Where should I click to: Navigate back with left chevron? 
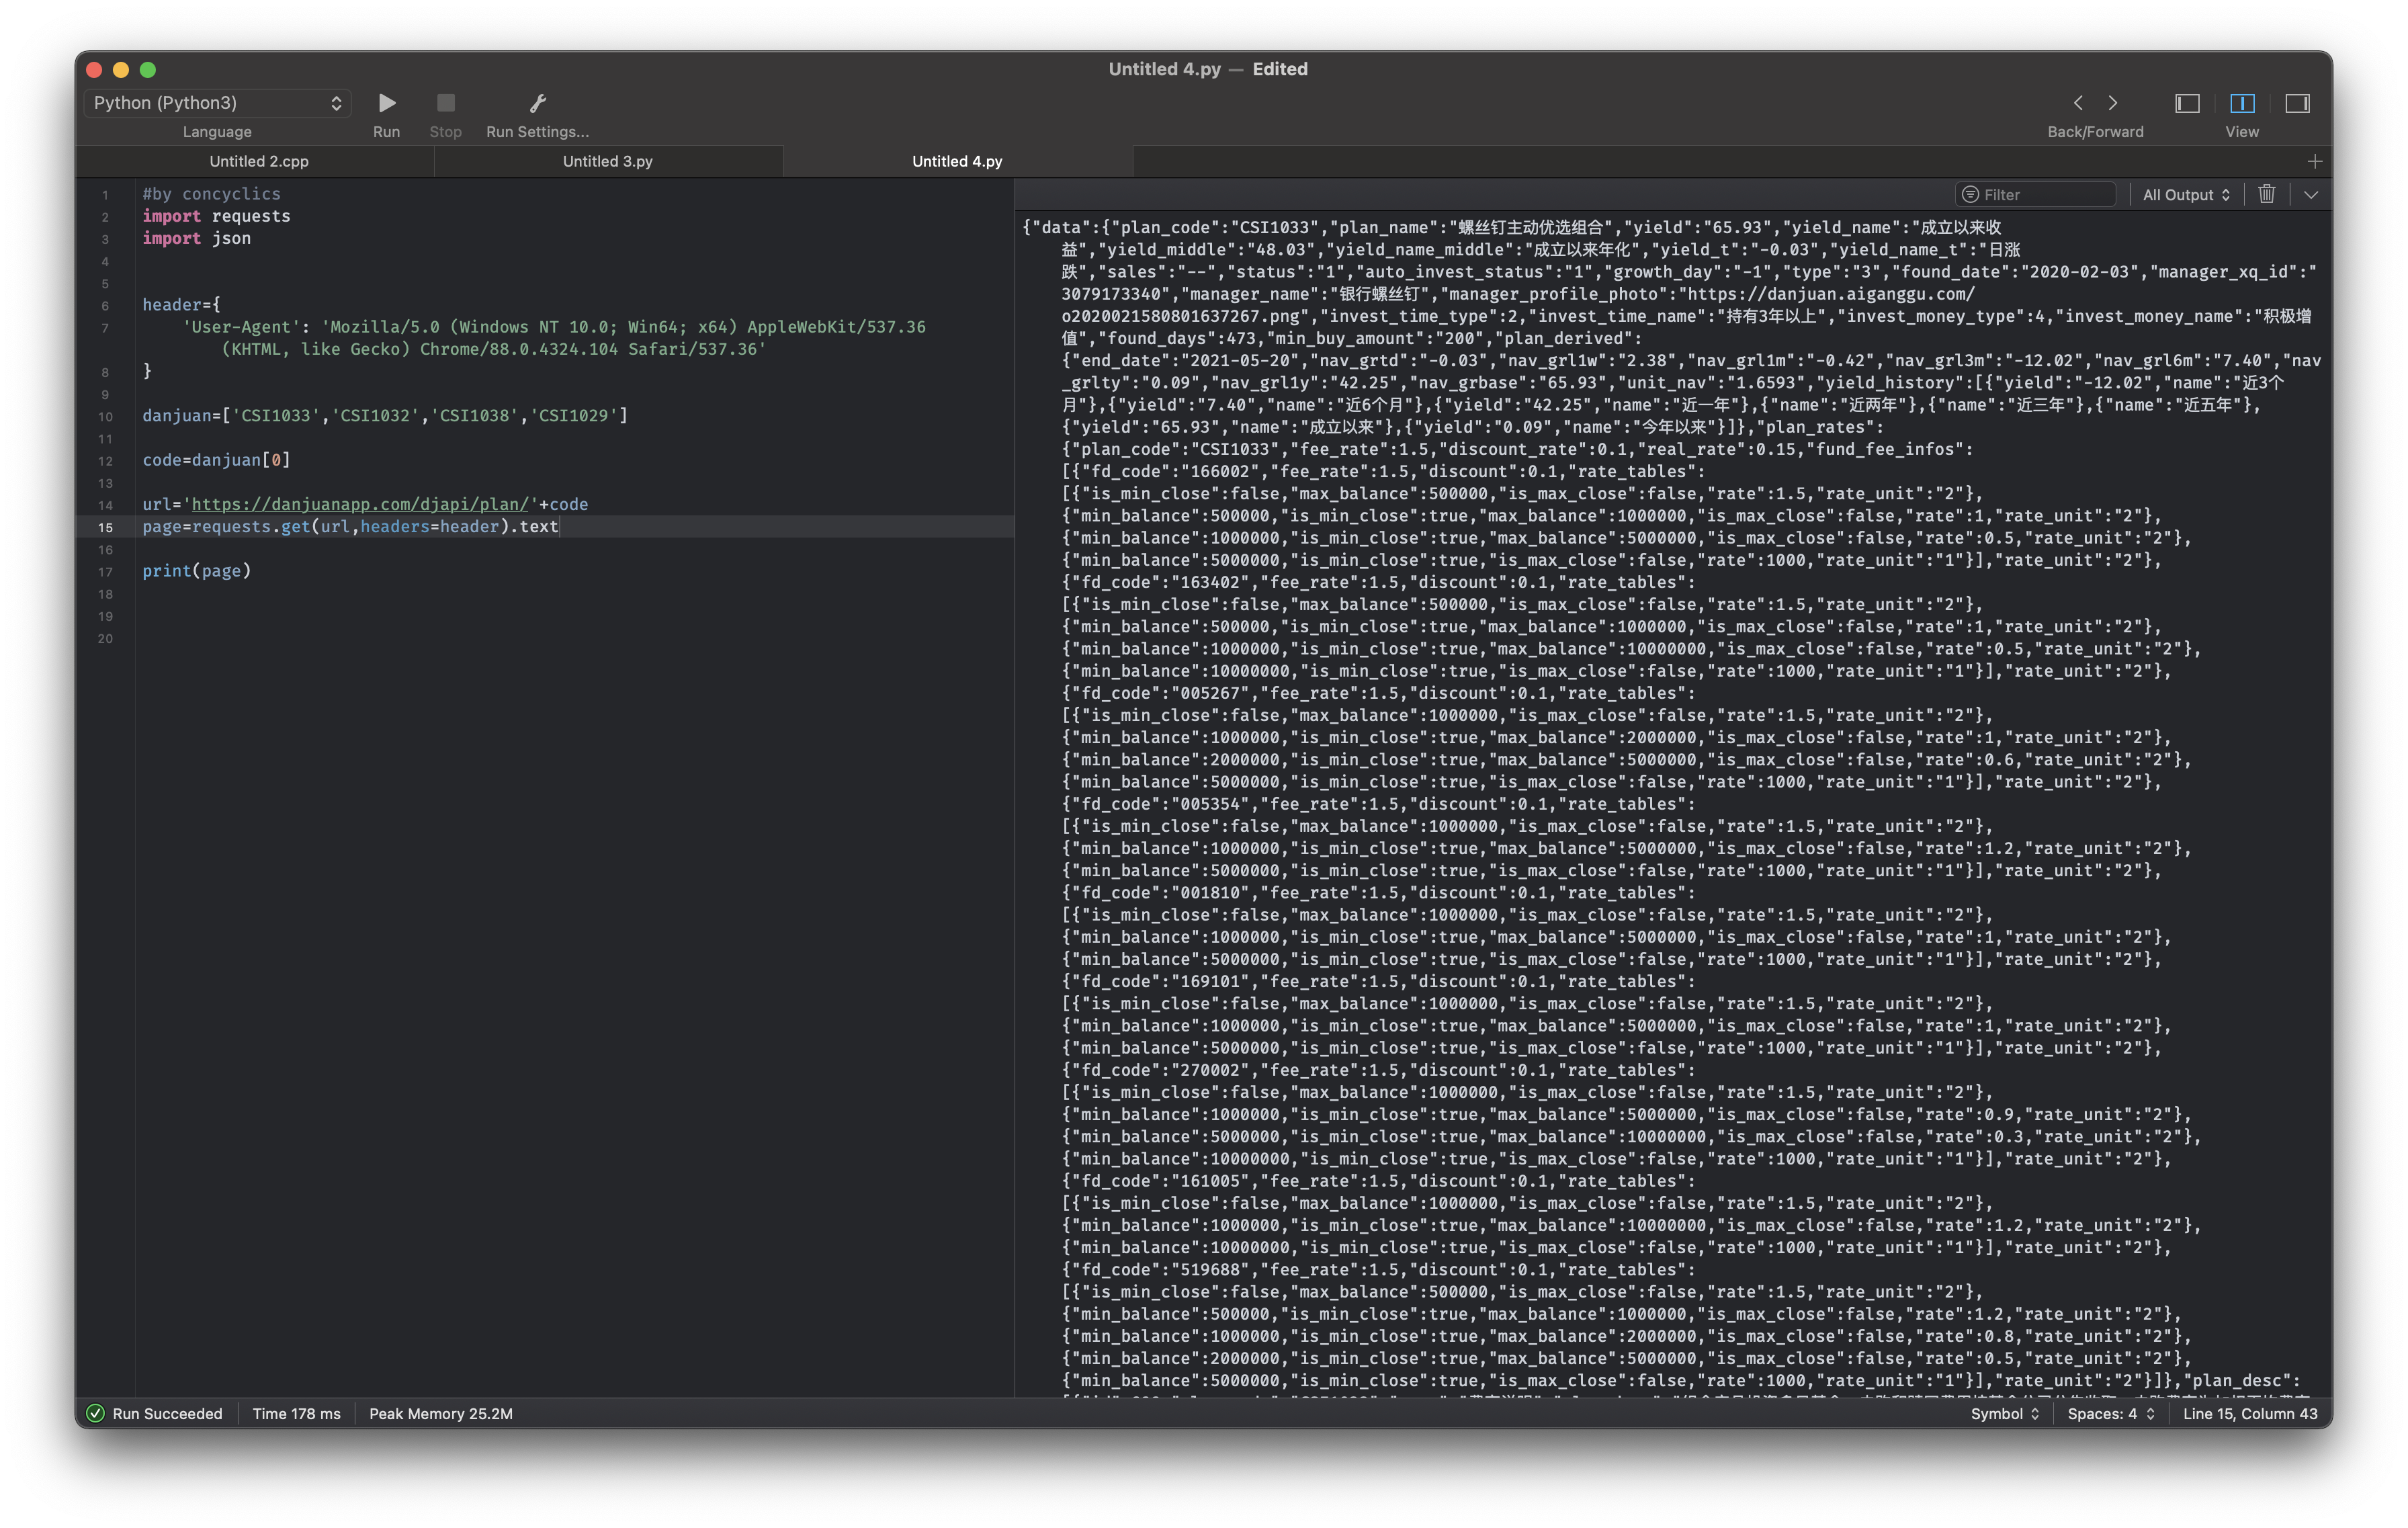(x=2078, y=103)
